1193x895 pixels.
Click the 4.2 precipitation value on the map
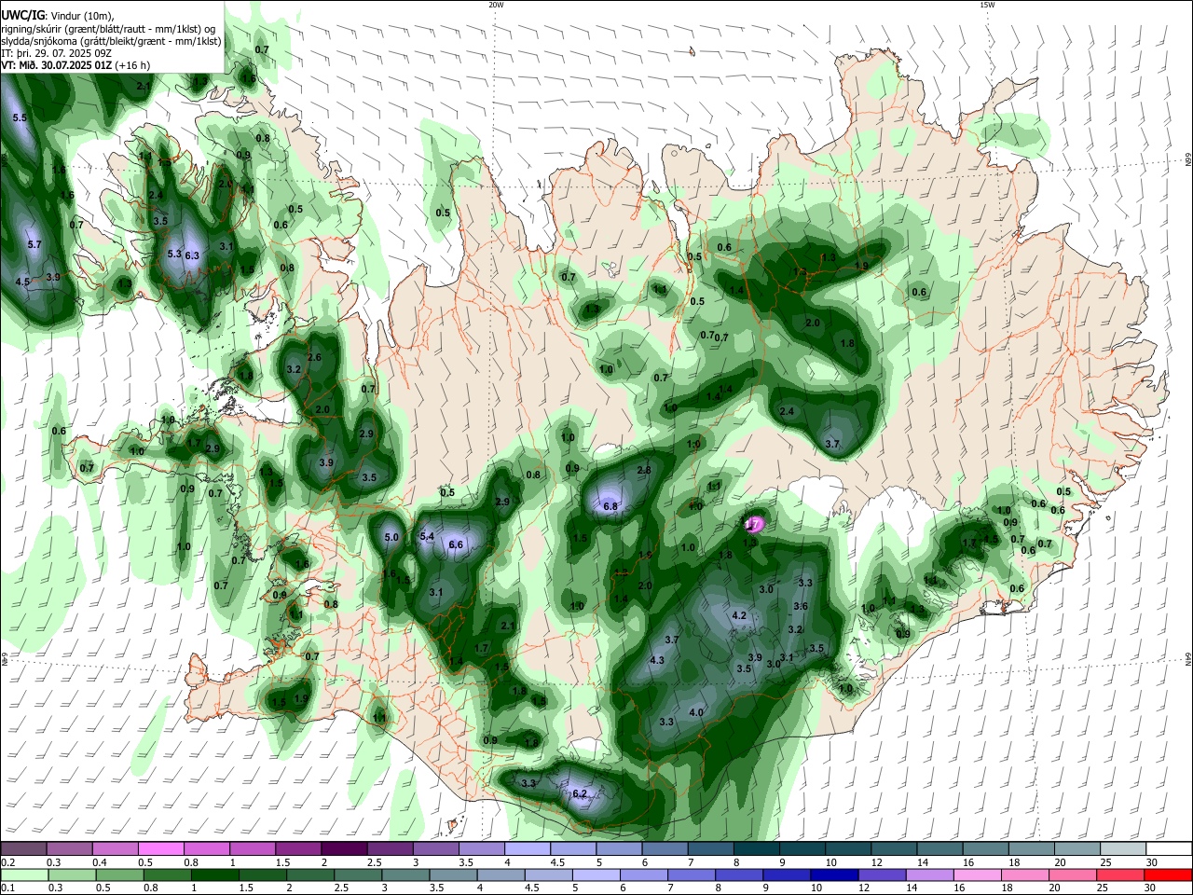pos(739,615)
